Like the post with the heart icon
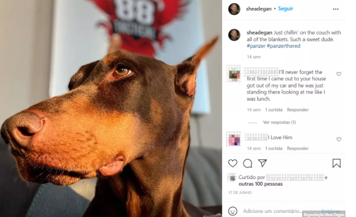This screenshot has width=356, height=217. pos(233,163)
